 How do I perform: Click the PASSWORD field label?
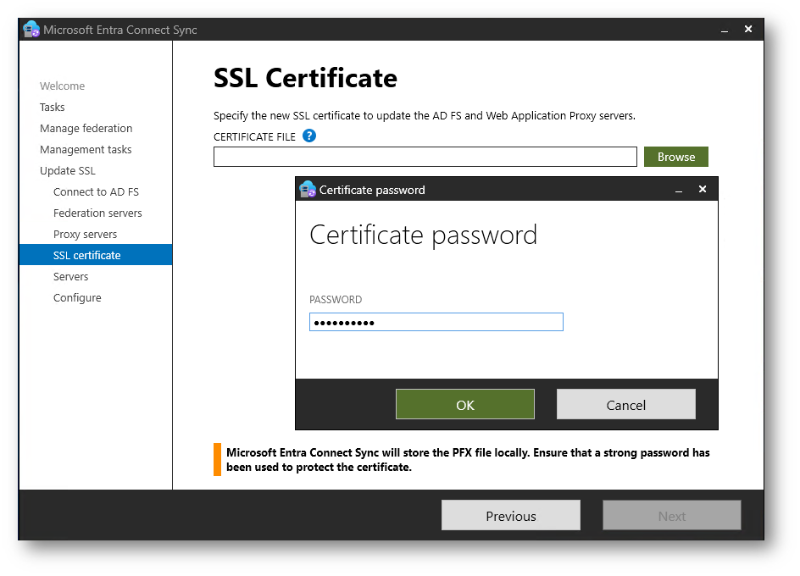pyautogui.click(x=336, y=300)
